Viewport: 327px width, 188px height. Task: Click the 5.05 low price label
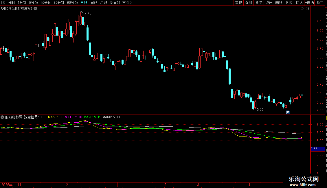pyautogui.click(x=260, y=110)
